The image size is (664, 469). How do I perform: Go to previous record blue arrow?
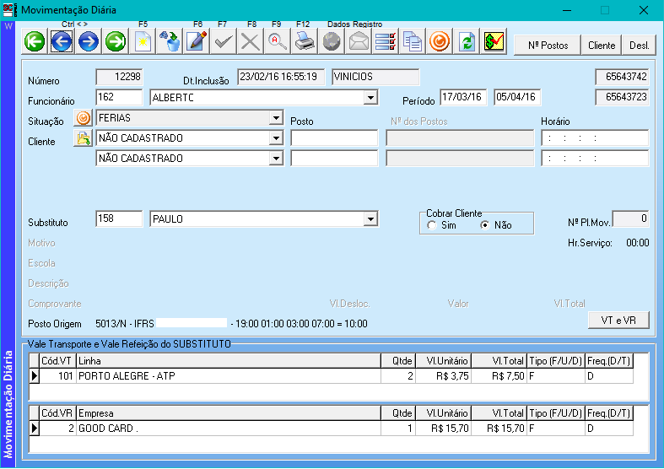point(62,41)
